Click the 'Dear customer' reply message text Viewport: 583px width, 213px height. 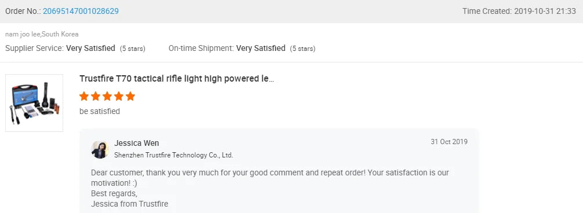[270, 178]
